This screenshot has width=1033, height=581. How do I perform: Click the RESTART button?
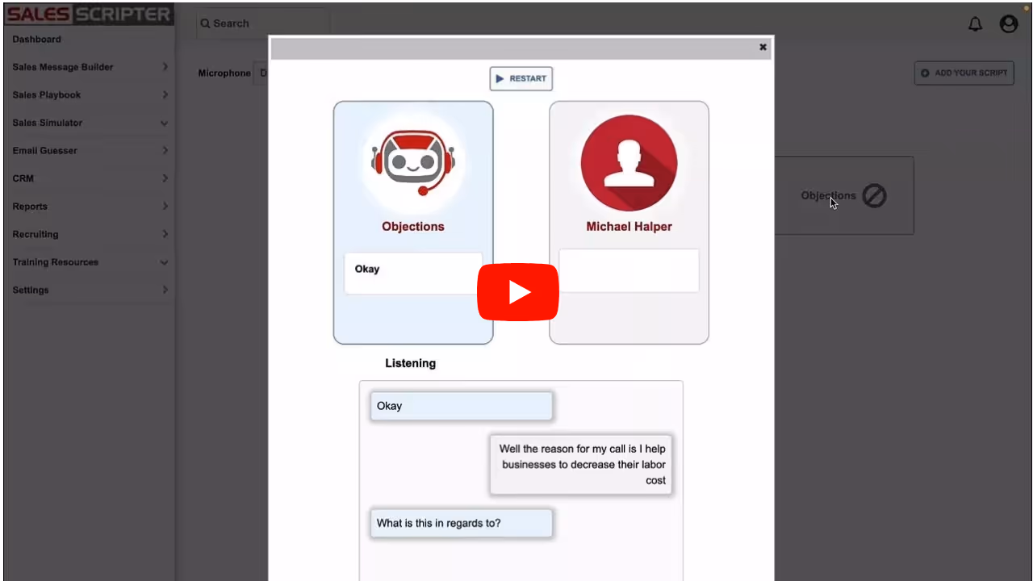(x=521, y=78)
